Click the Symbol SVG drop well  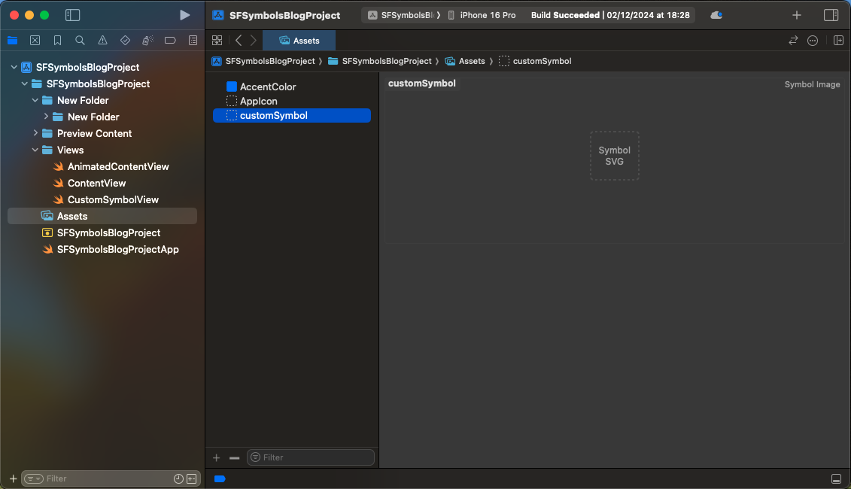615,156
